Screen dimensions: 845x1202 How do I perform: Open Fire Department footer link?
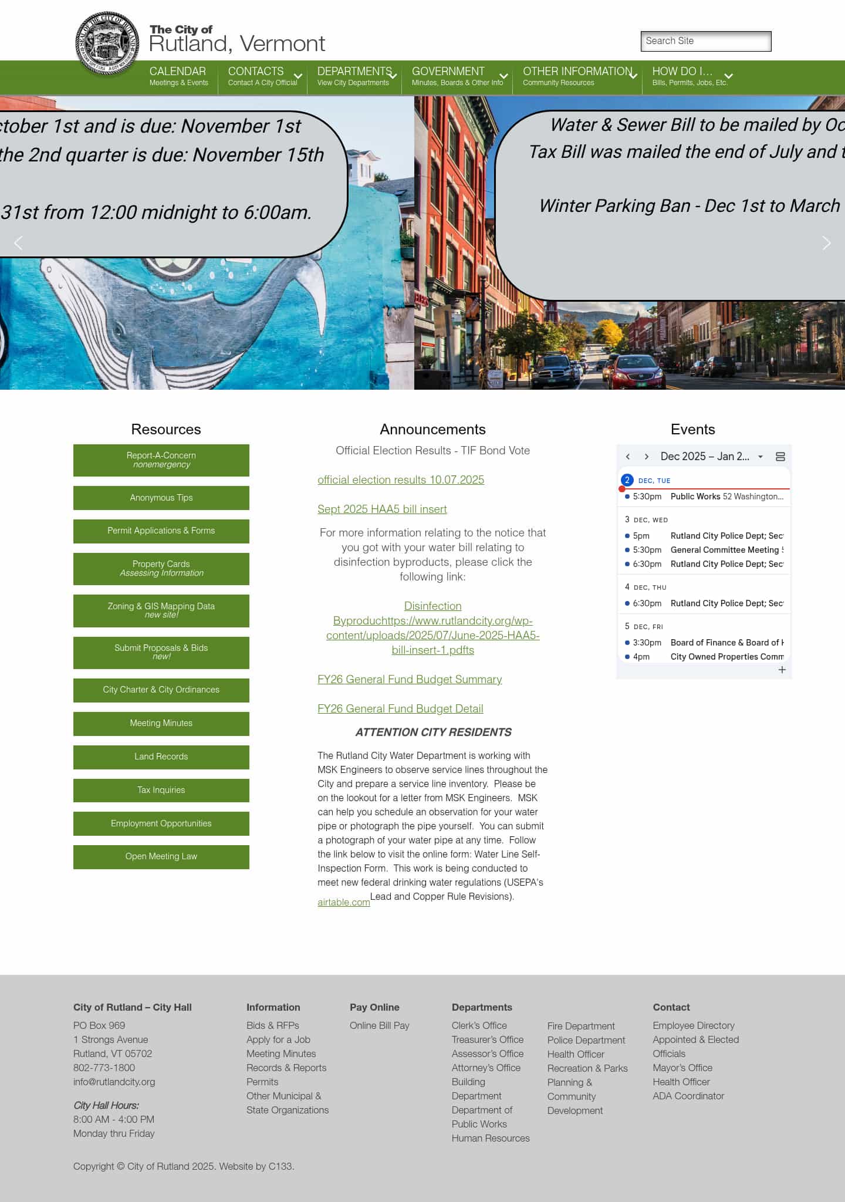581,1026
